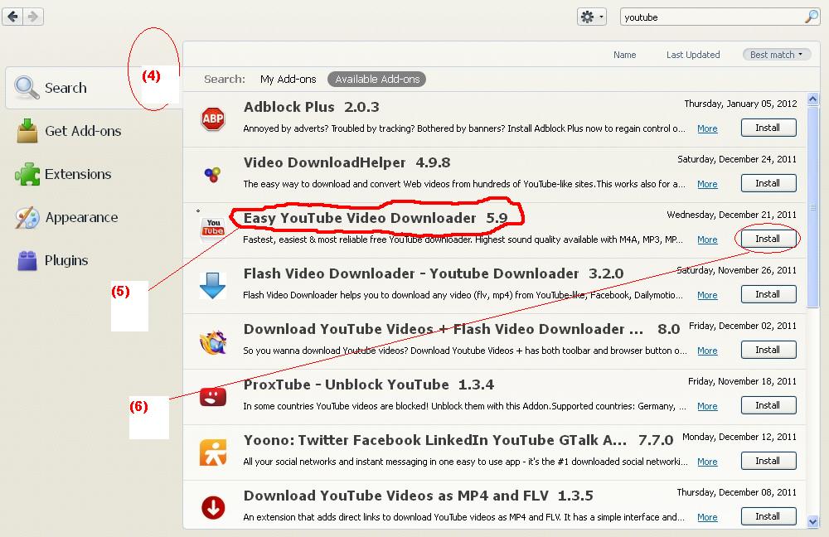Screen dimensions: 829x537
Task: Click the results list scrollbar thumb
Action: click(x=813, y=206)
